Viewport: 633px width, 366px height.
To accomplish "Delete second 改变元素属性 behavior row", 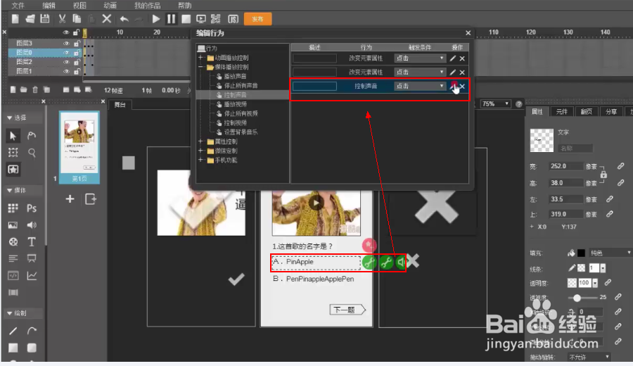I will click(x=462, y=72).
